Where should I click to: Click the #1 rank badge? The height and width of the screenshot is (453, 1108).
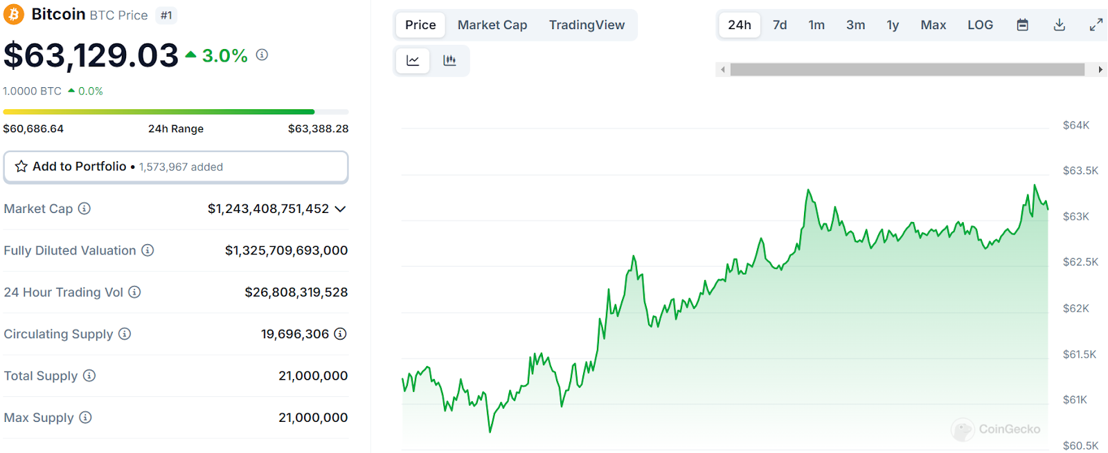click(166, 15)
